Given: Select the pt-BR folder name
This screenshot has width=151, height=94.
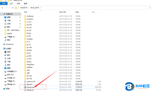Looking at the screenshot, I should click(29, 56).
